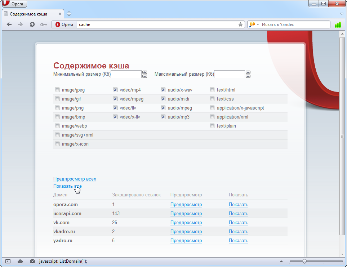Viewport: 347px width, 267px height.
Task: Click the Максимальный размер input field
Action: [x=230, y=74]
